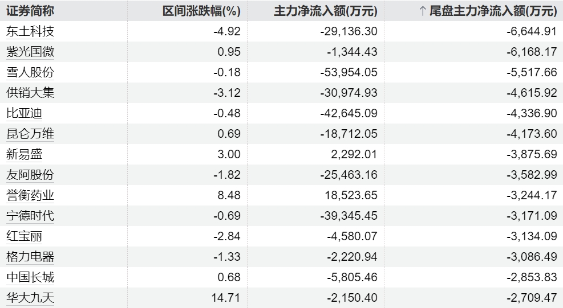Select 誉衡药业 net inflow cell 18,523.65
This screenshot has width=563, height=308.
click(x=349, y=195)
